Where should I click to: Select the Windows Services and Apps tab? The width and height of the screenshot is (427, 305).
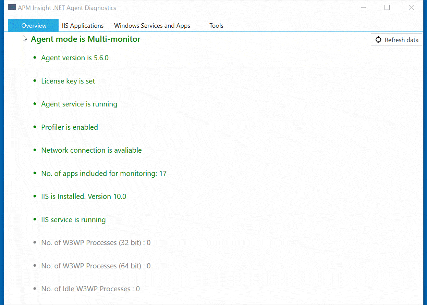152,25
